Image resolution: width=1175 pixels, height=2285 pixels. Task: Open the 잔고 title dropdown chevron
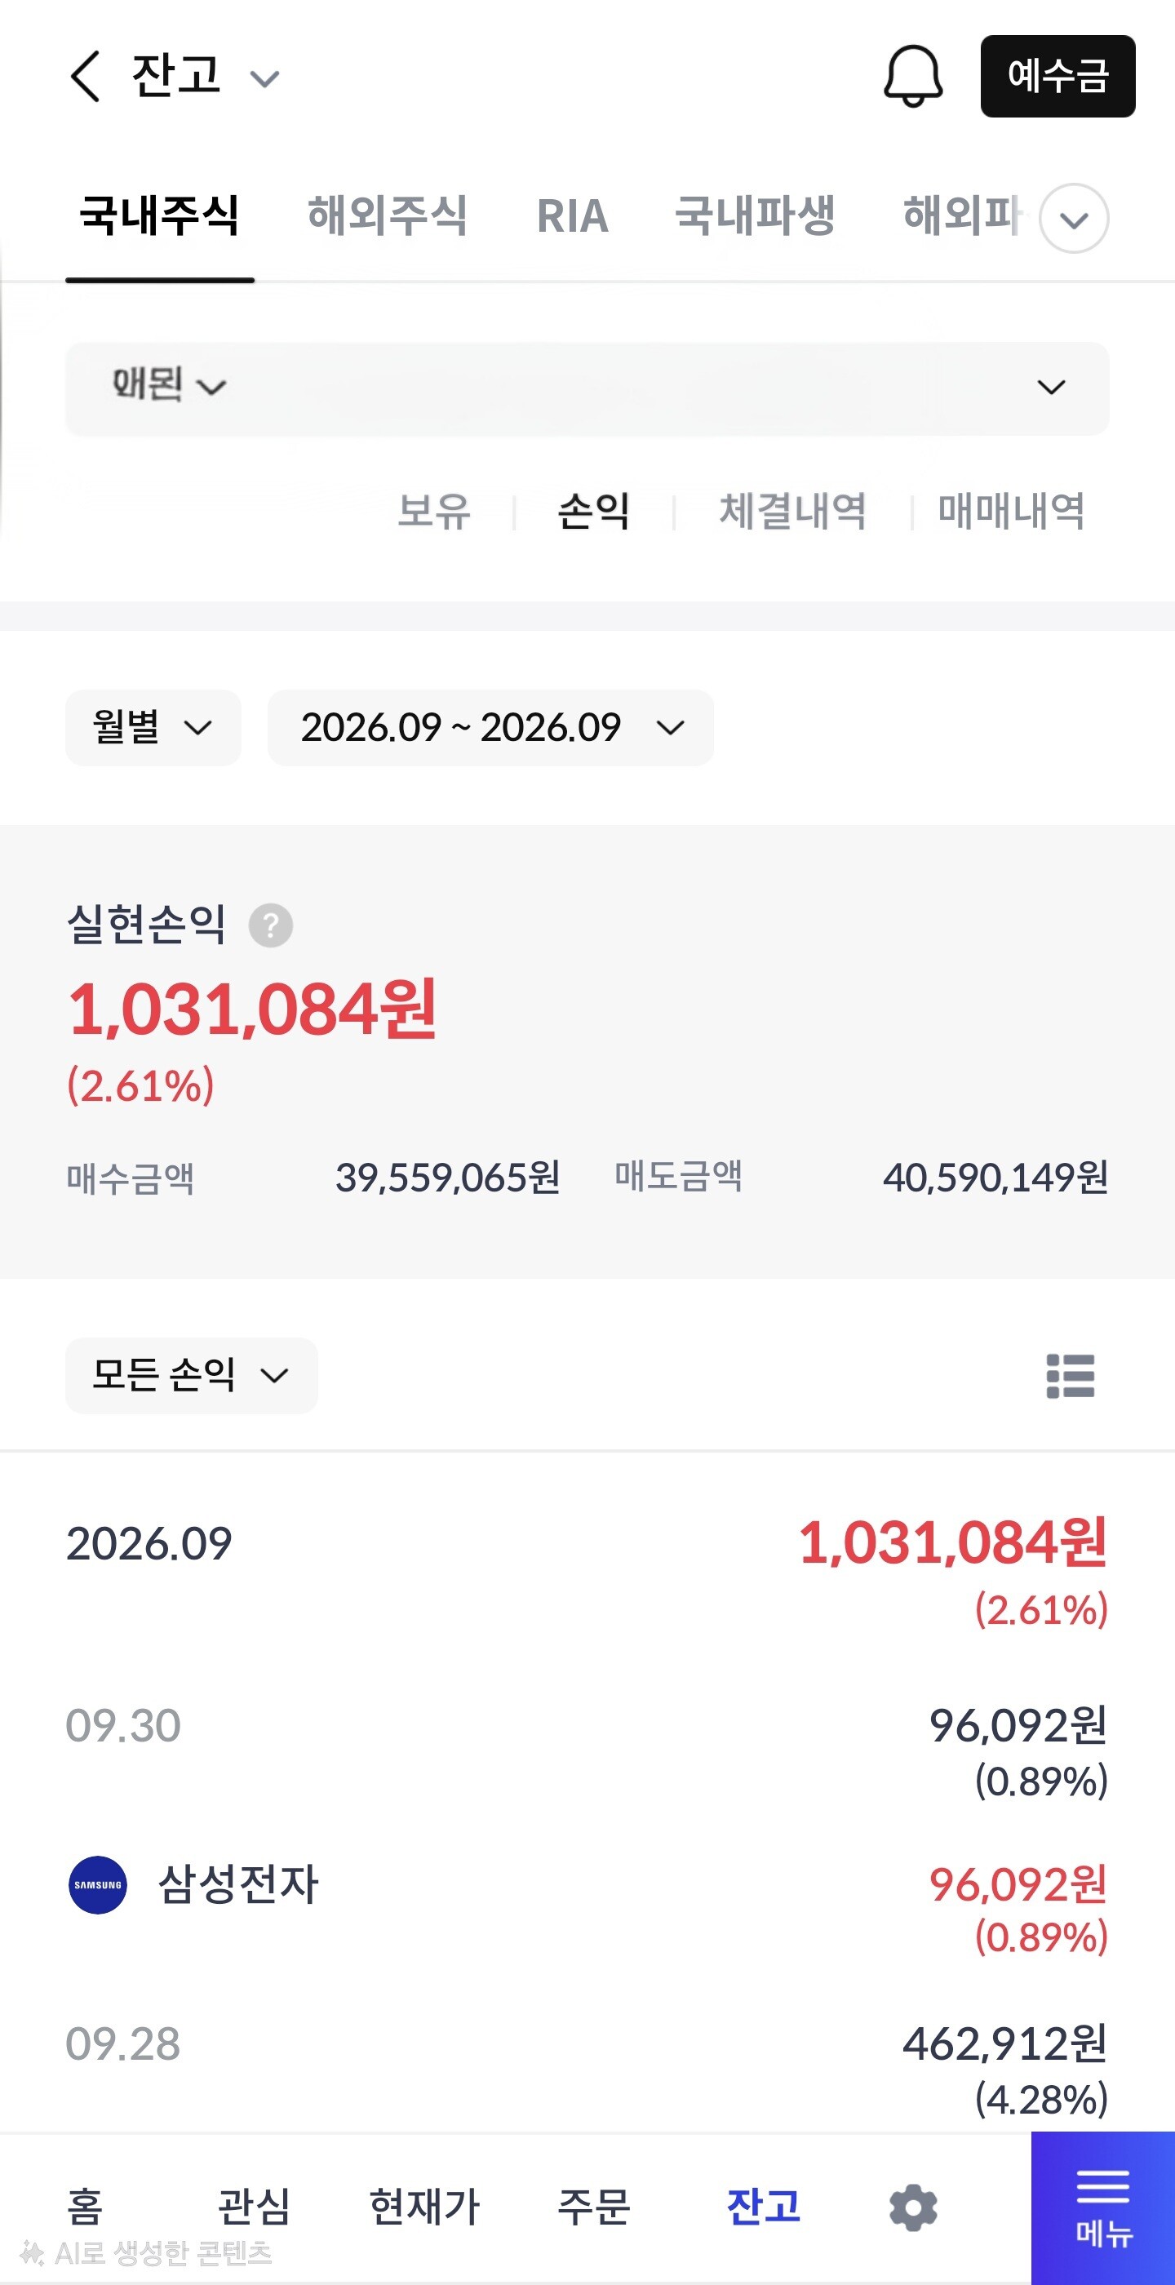point(264,79)
